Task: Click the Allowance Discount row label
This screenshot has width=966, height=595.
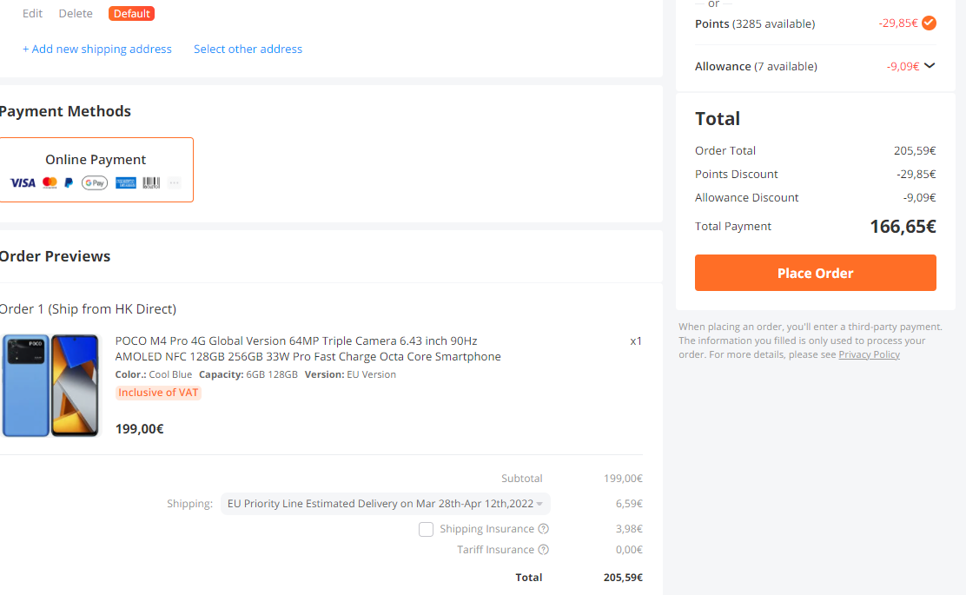Action: 747,198
